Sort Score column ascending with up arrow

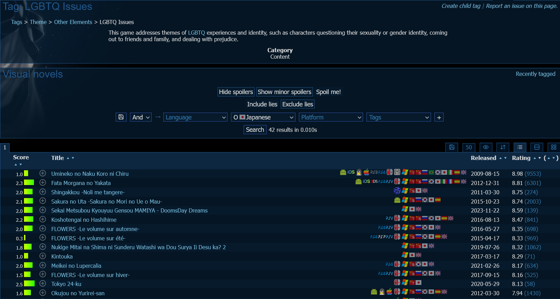click(16, 164)
